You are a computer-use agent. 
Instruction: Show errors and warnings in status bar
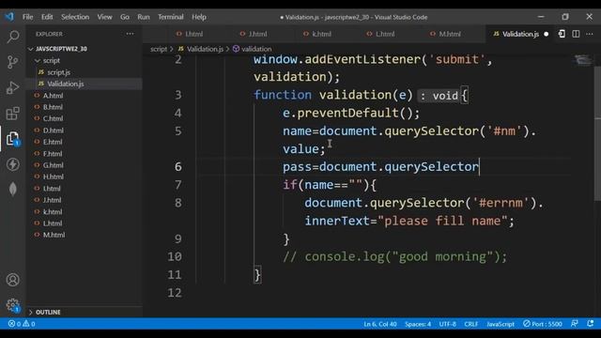click(22, 324)
